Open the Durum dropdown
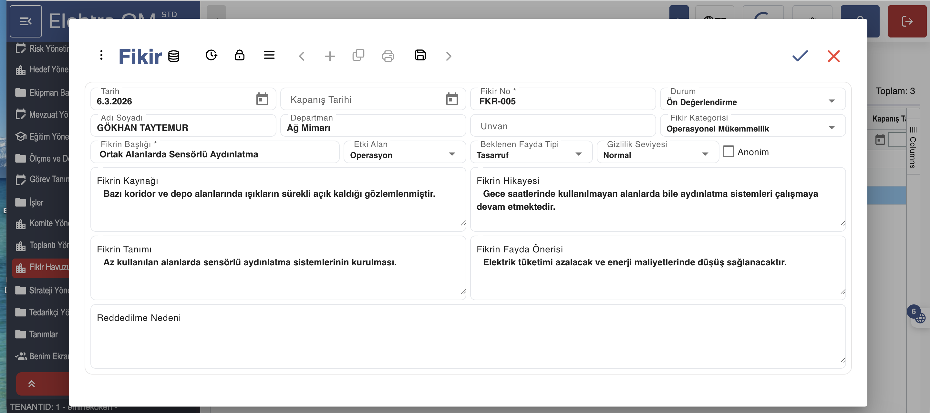Screen dimensions: 930x413 [832, 101]
